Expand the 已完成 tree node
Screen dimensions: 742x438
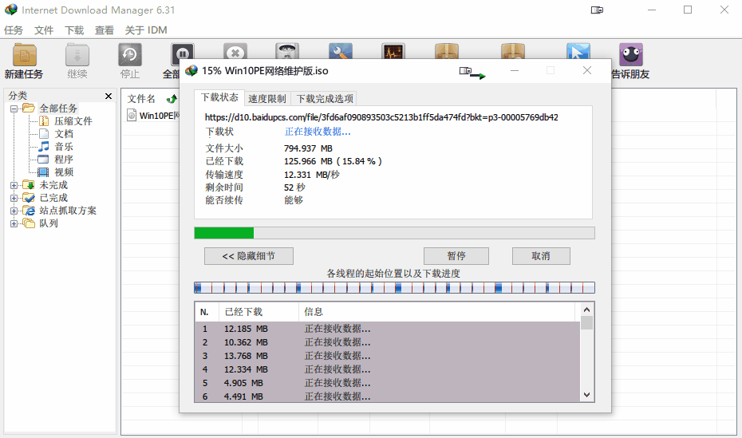[x=14, y=198]
